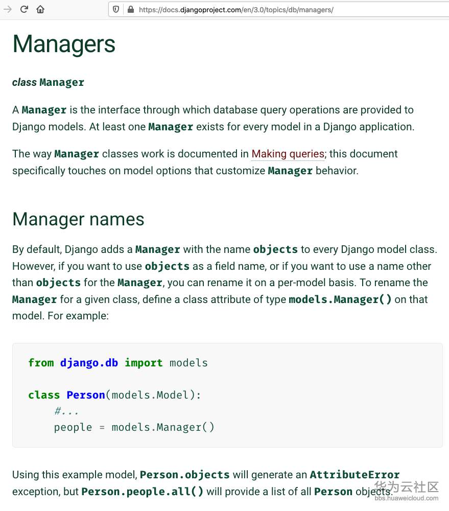Click the Manager names section heading

click(x=78, y=219)
